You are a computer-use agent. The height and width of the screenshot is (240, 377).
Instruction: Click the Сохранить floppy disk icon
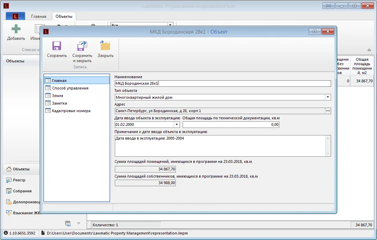point(57,46)
